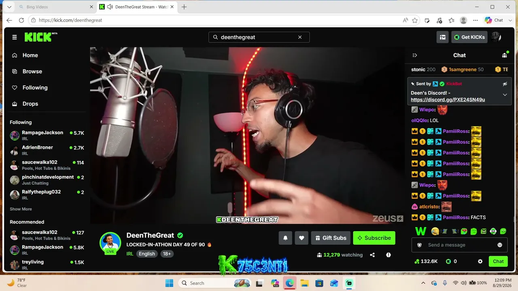
Task: Share the stream with the share icon
Action: tap(372, 255)
